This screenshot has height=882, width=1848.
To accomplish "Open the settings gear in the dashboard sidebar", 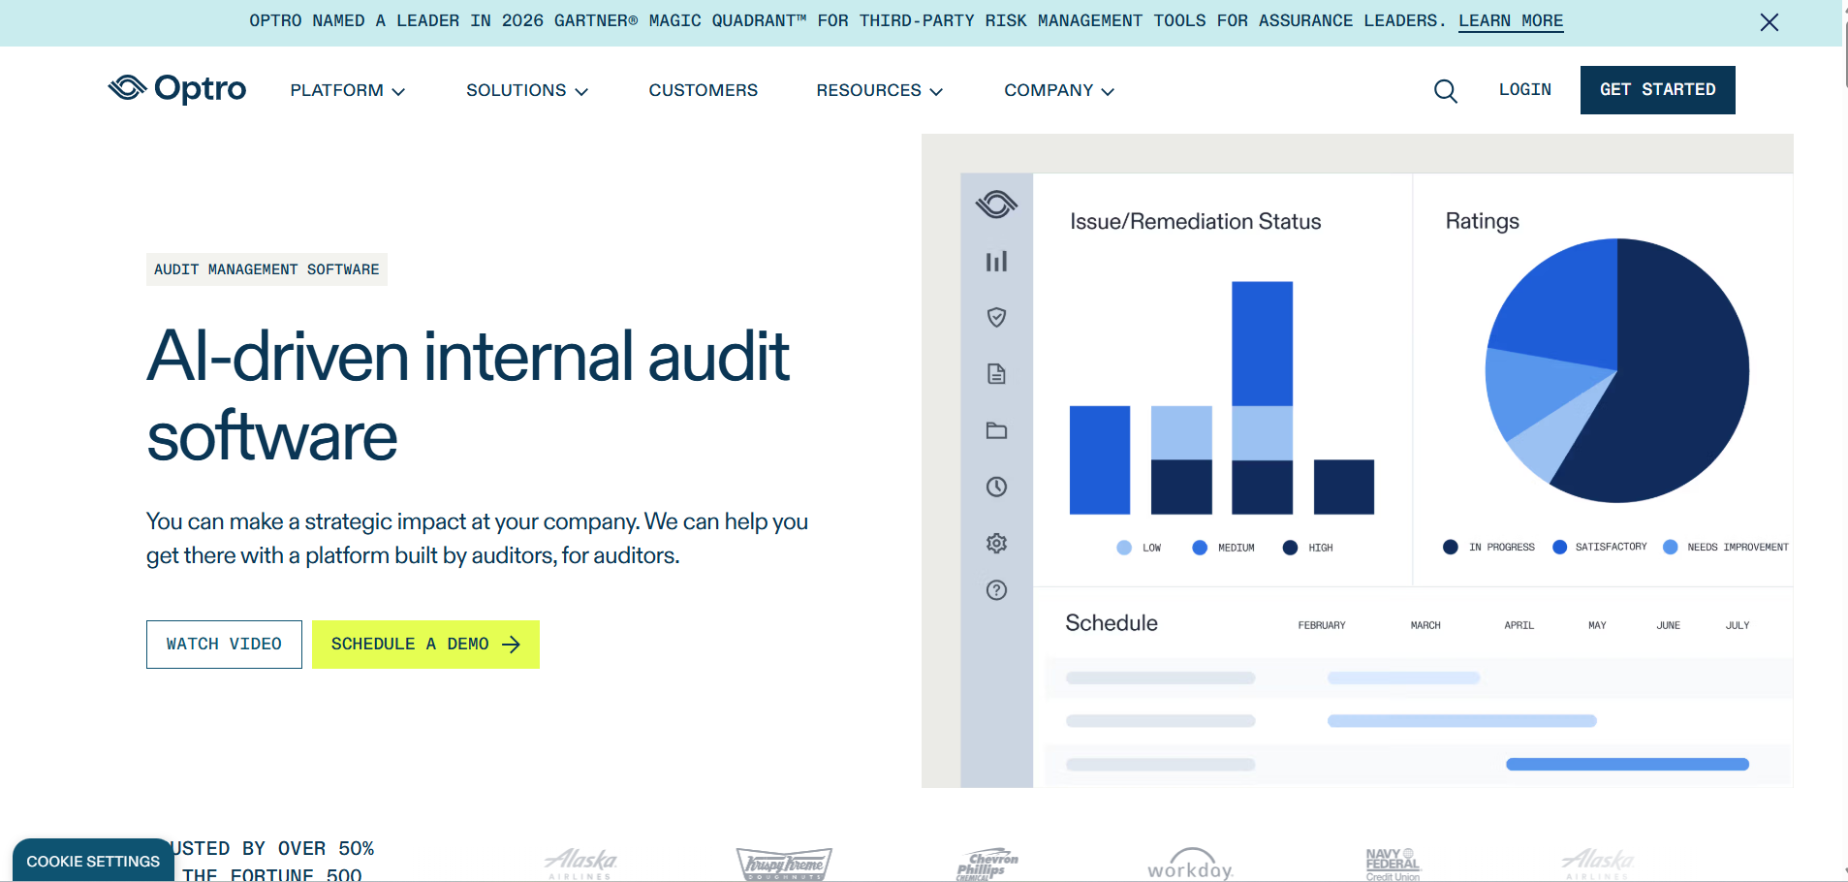I will coord(996,543).
